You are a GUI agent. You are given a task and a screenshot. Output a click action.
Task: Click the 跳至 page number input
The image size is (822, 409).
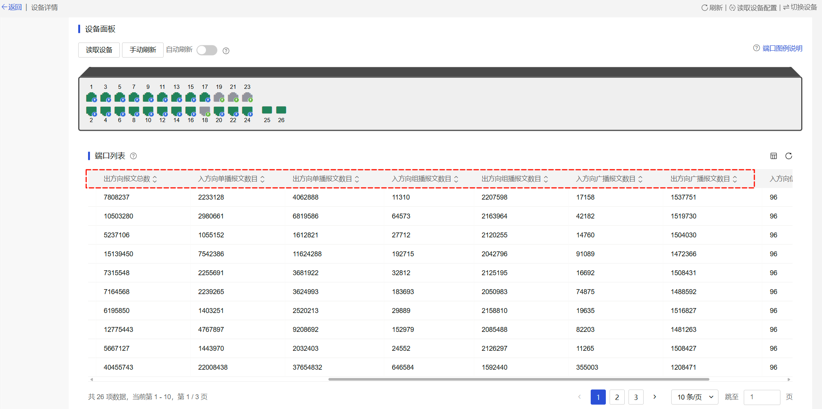click(762, 397)
